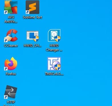Click the "AVG AntiVir..." label text
The image size is (112, 106).
click(11, 19)
